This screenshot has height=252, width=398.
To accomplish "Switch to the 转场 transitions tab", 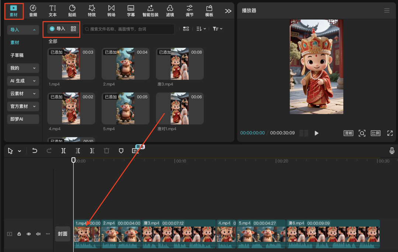I will coord(111,11).
